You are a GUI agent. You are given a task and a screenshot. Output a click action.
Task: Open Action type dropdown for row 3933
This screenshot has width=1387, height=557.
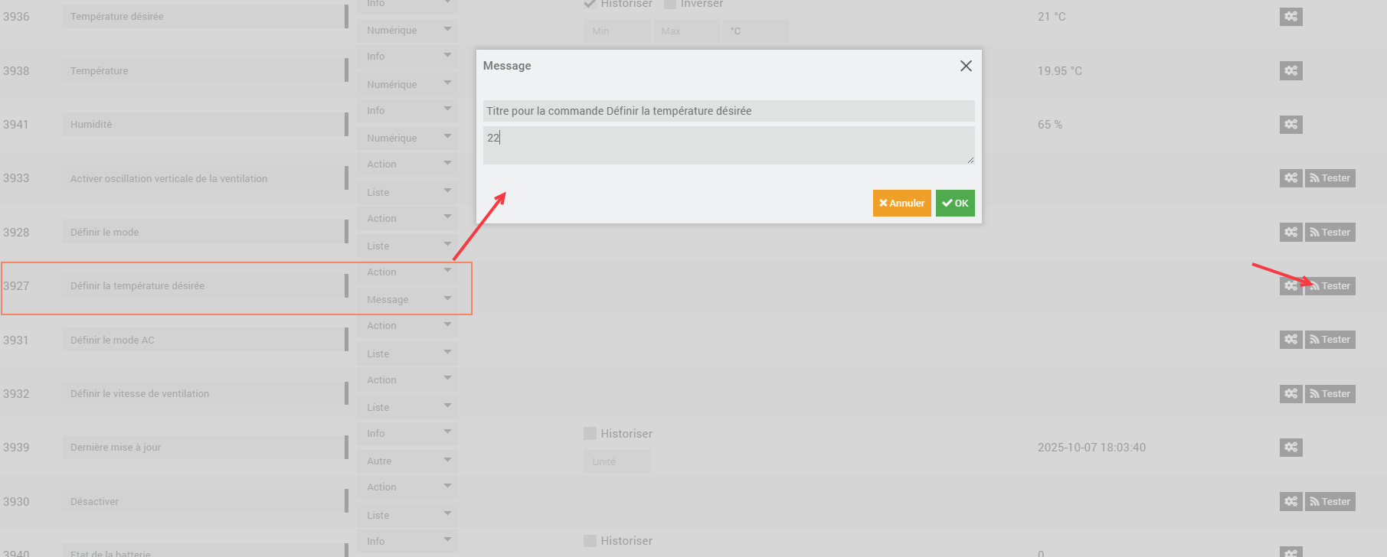coord(407,164)
